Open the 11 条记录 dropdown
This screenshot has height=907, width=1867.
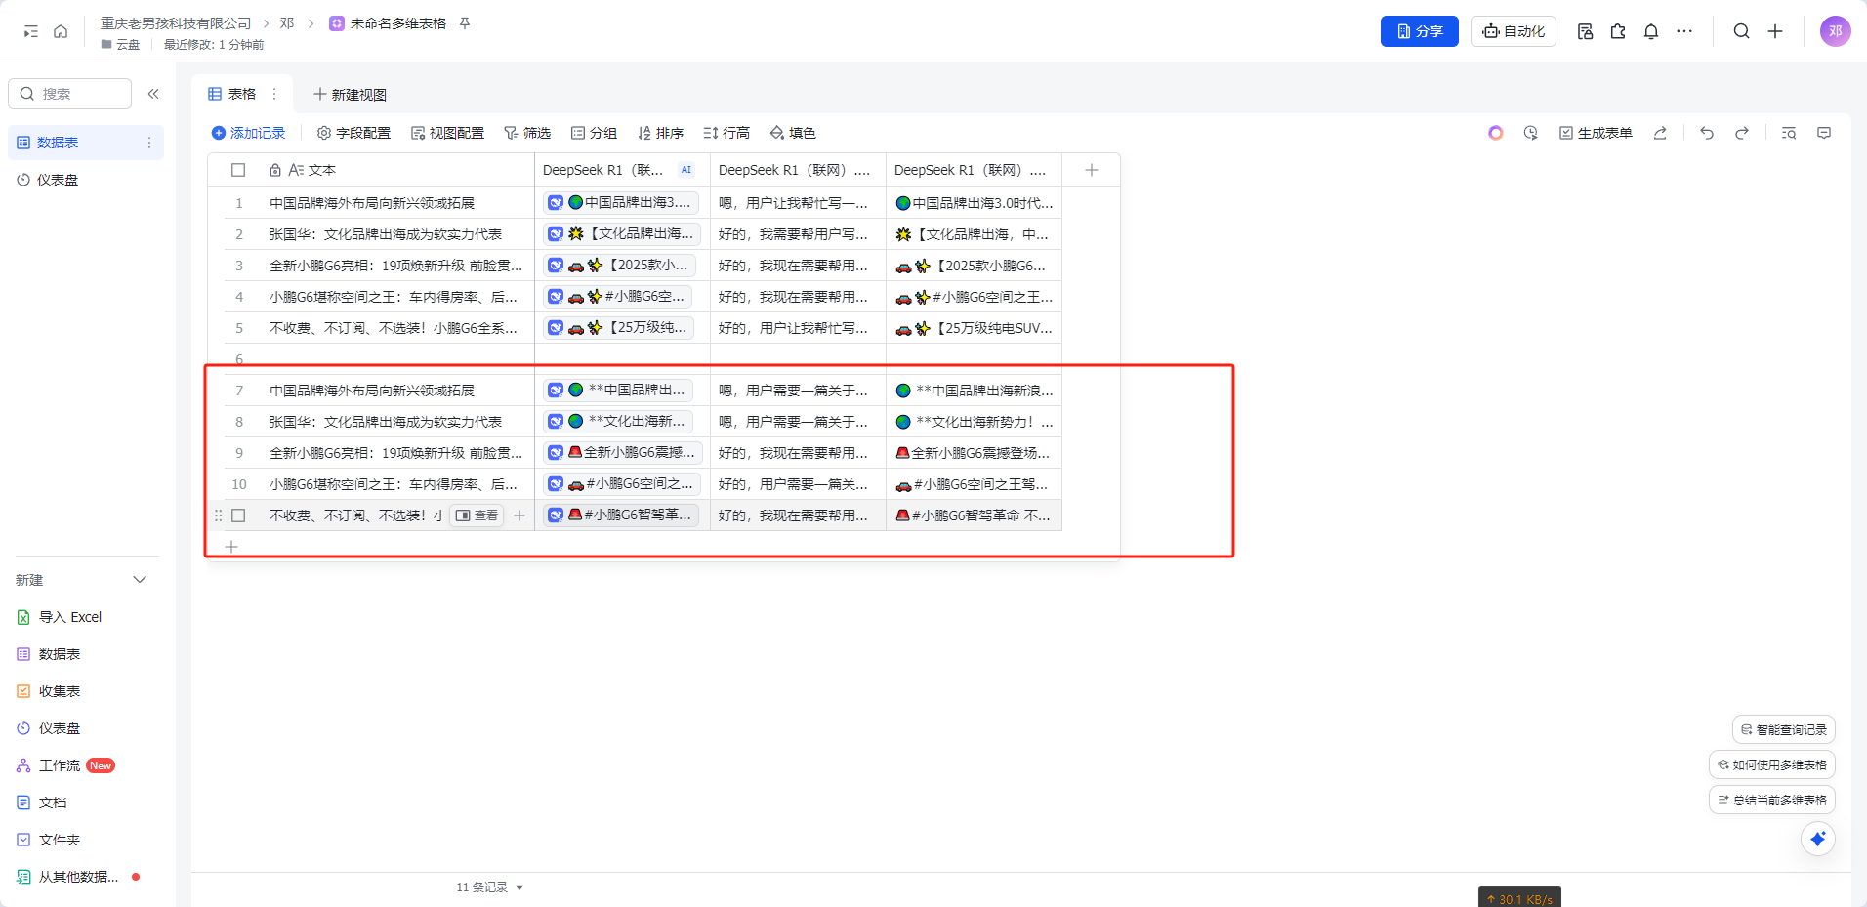489,887
